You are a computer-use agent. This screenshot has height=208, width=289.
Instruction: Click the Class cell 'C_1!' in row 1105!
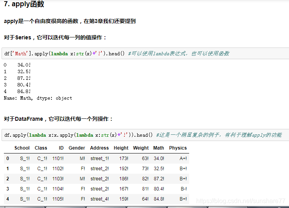pyautogui.click(x=42, y=199)
